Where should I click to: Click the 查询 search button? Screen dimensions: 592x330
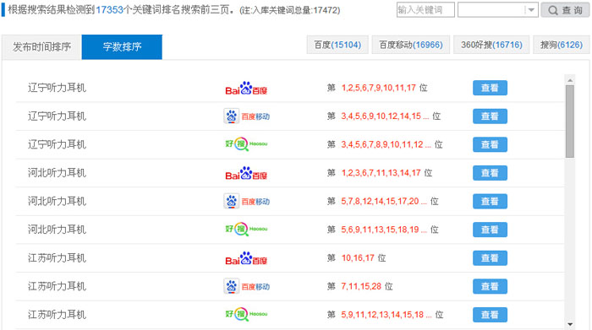pyautogui.click(x=565, y=10)
